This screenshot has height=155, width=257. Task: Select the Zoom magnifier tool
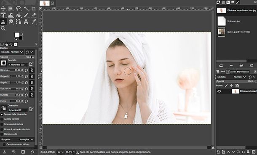[3, 28]
